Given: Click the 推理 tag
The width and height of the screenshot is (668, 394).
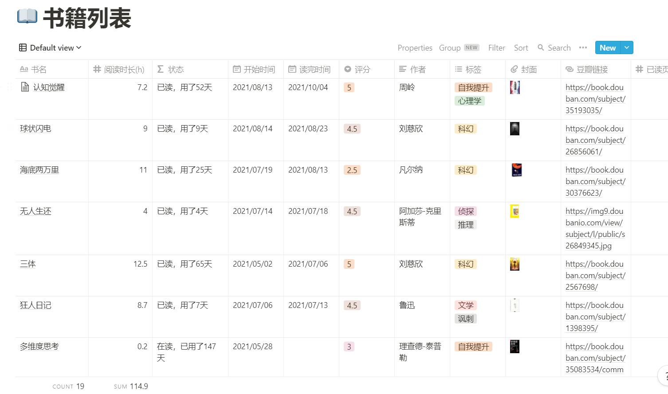Looking at the screenshot, I should (466, 225).
